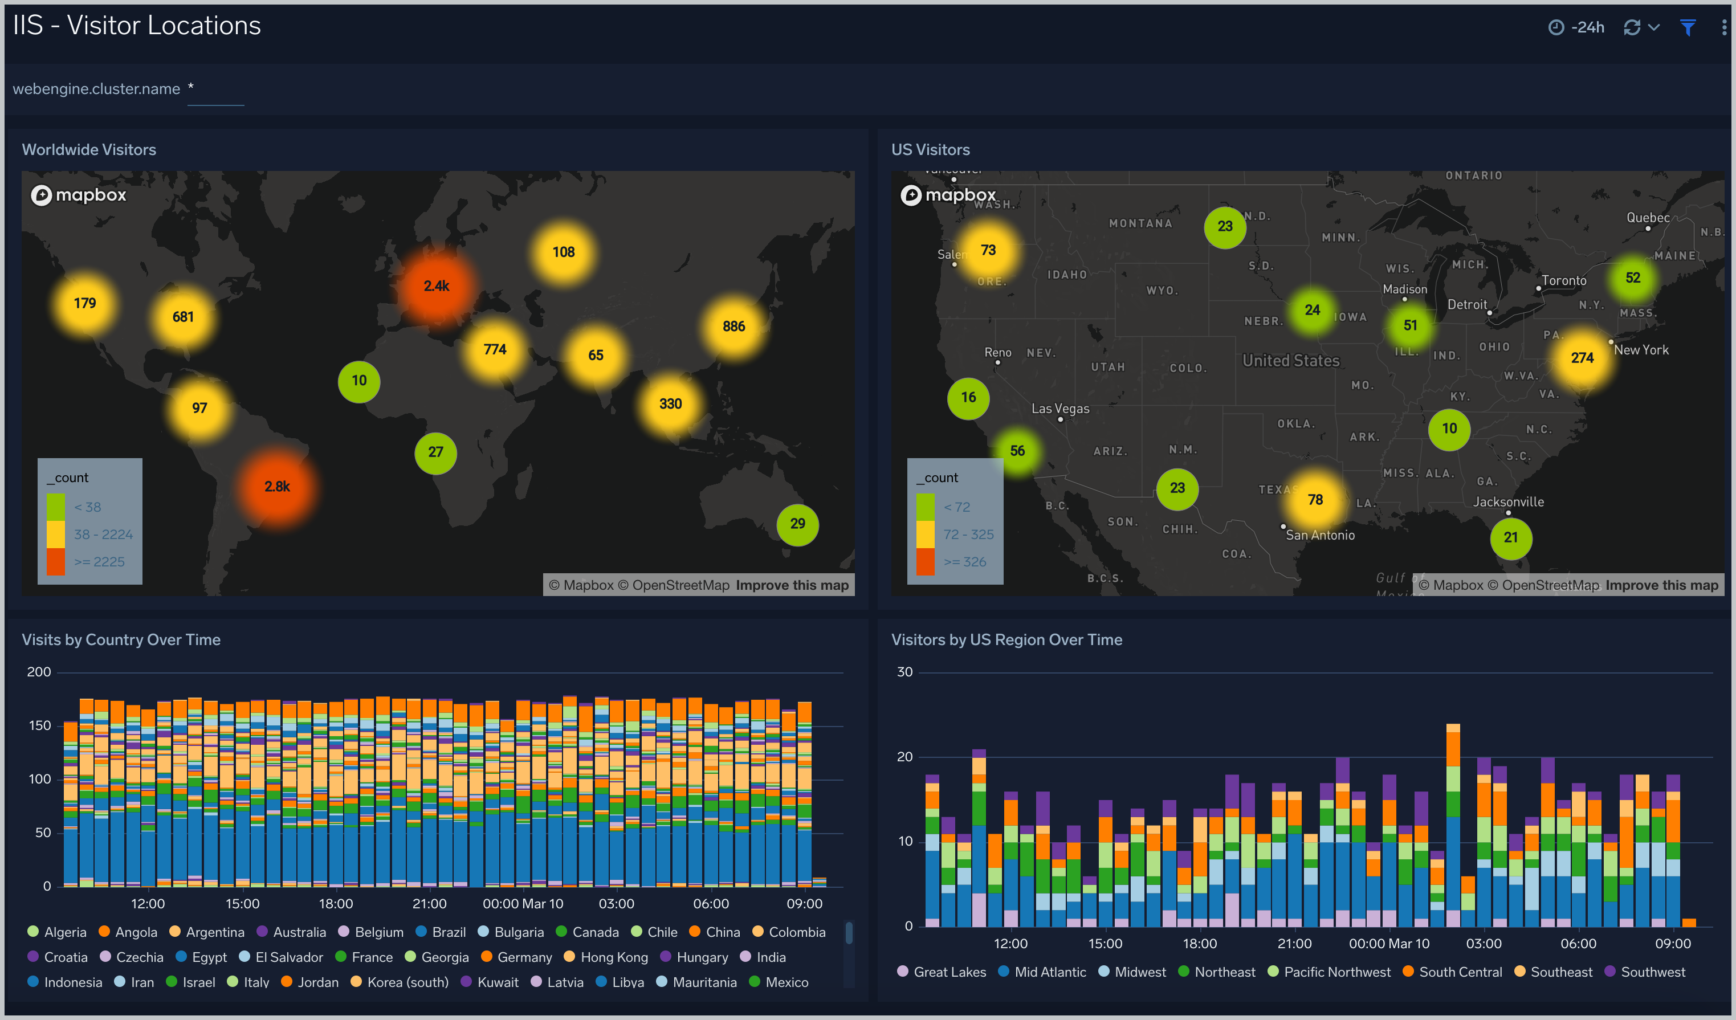Select the 21 cluster in Florida
Image resolution: width=1736 pixels, height=1020 pixels.
[1511, 538]
